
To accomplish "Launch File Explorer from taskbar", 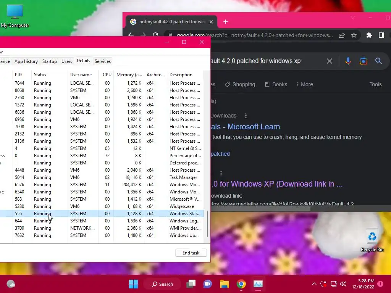I will coord(224,284).
